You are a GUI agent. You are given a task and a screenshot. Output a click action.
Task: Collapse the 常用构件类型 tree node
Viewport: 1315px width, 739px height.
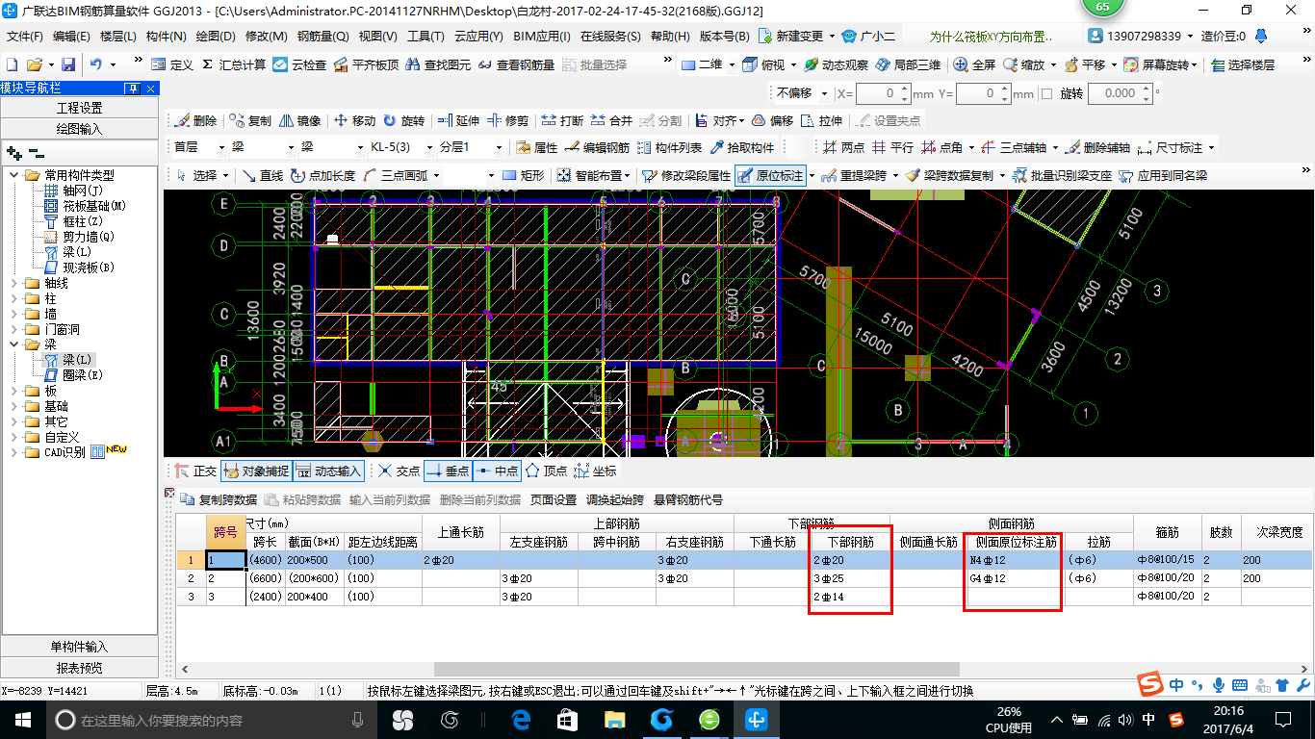[x=14, y=175]
